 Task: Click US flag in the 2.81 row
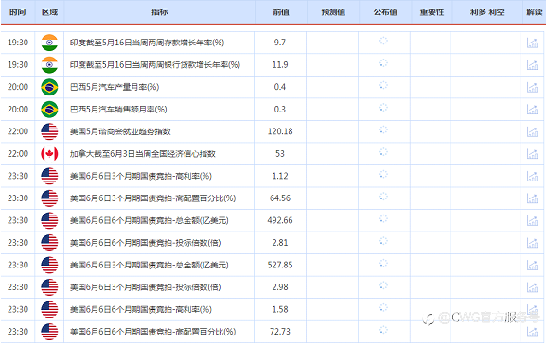point(49,243)
